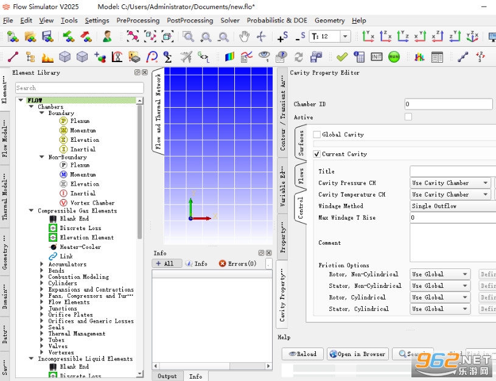This screenshot has height=381, width=496.
Task: Select the Vortex Chamber tree item
Action: point(93,203)
